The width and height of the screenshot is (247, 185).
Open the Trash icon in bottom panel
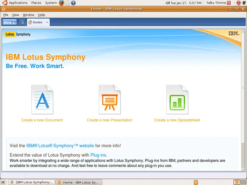[x=196, y=182]
